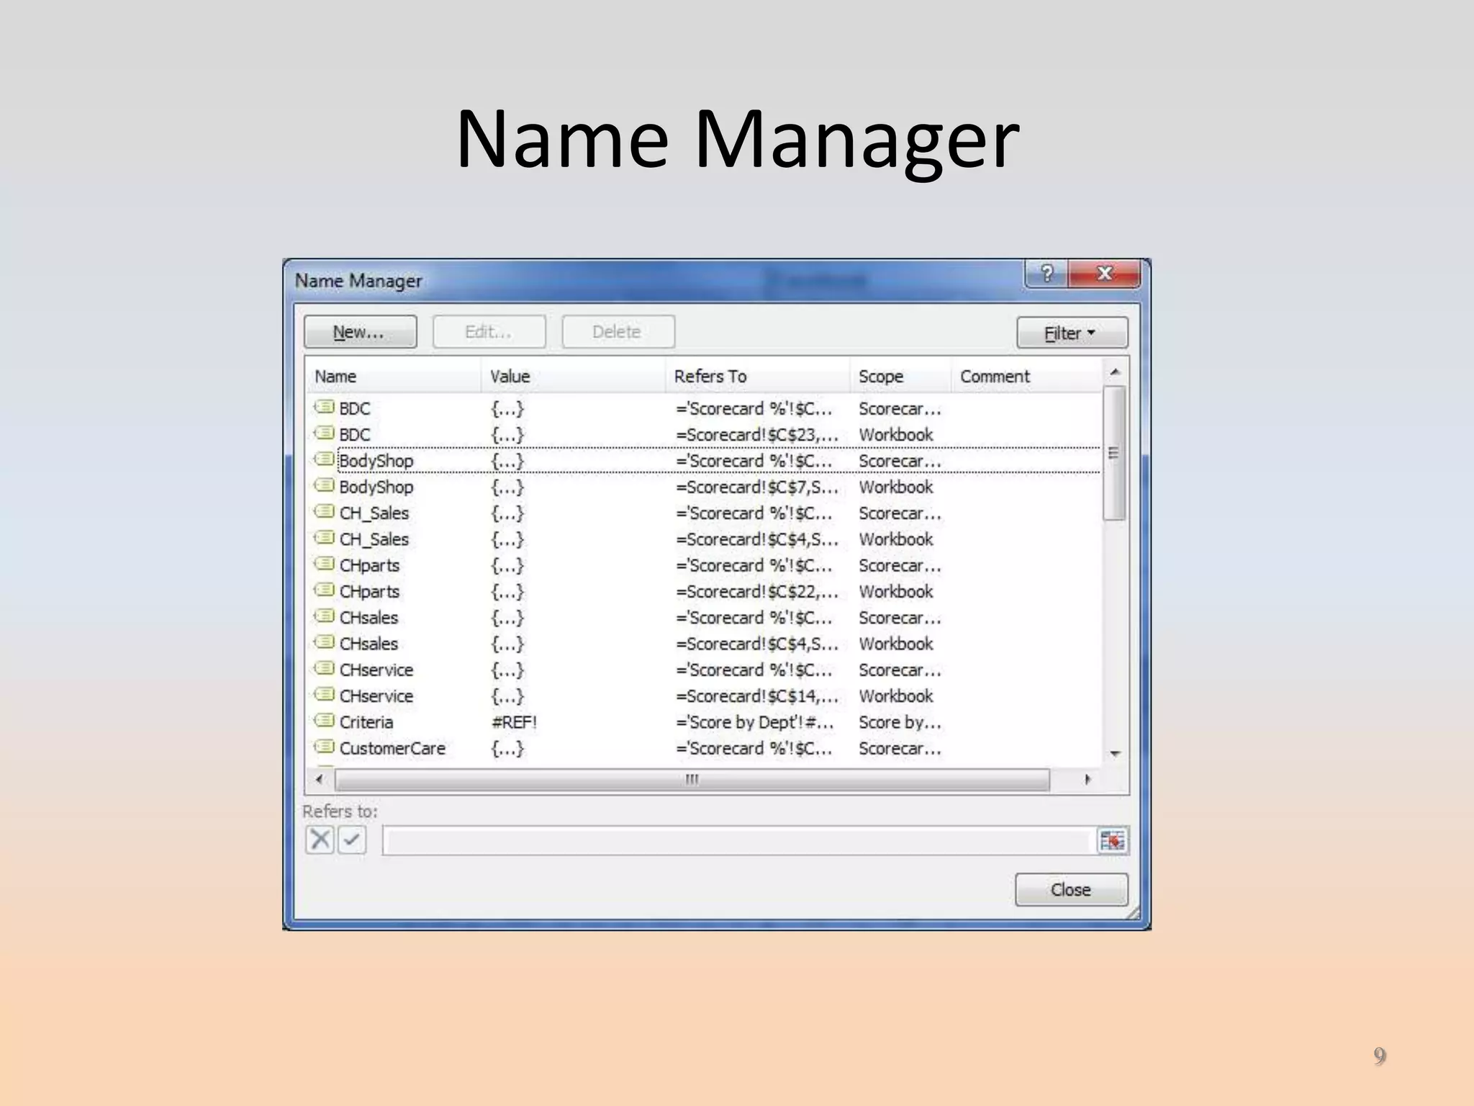
Task: Click the scroll-down arrow of names list
Action: point(1115,754)
